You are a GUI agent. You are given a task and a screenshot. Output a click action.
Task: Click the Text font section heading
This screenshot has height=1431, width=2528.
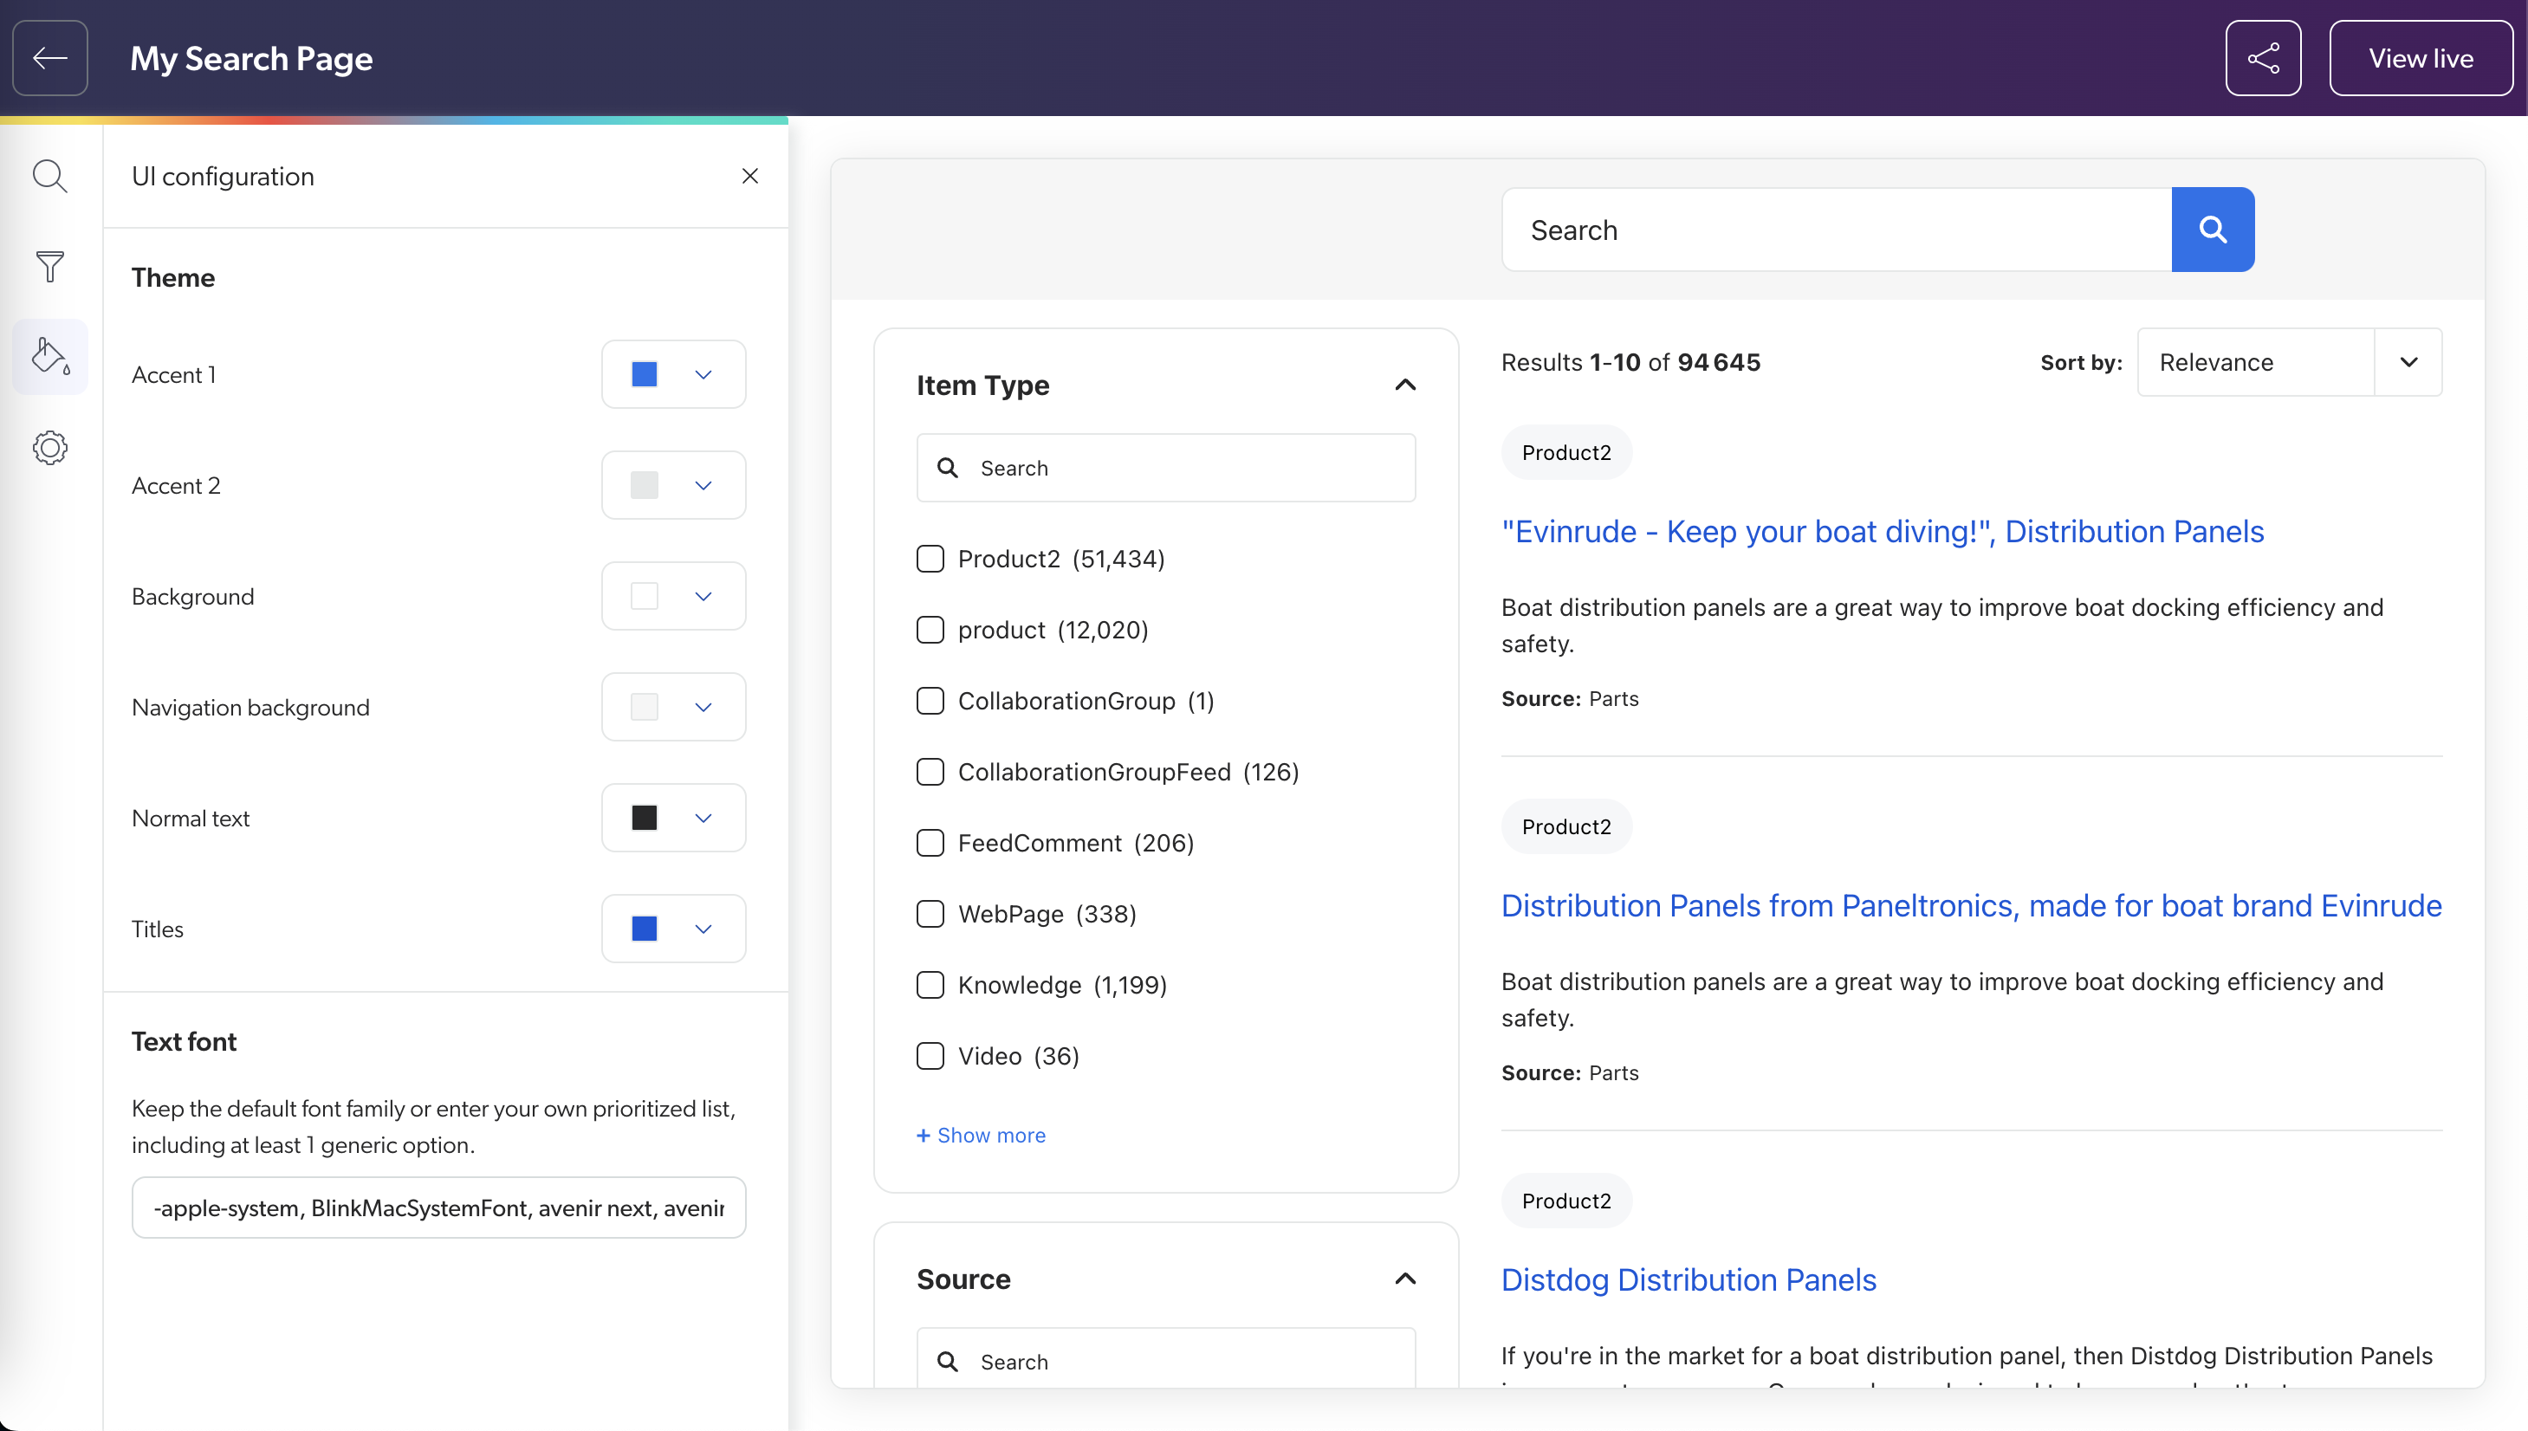tap(184, 1042)
